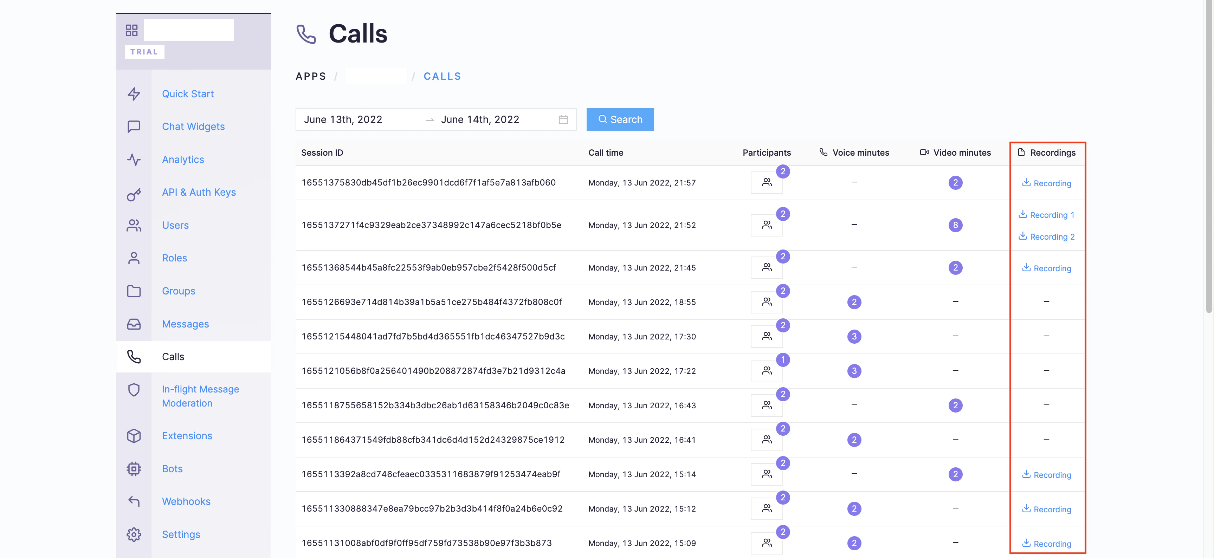View participants of the 17:22 call
The height and width of the screenshot is (558, 1214).
click(766, 371)
